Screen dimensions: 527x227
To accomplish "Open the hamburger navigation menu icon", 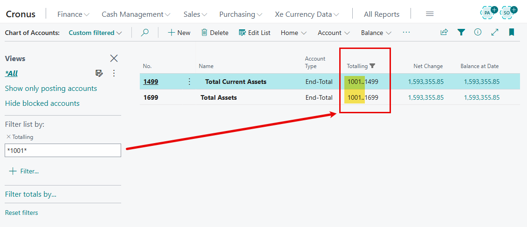I will tap(430, 14).
